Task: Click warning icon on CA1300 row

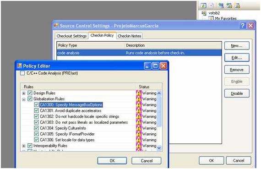Action: click(138, 104)
